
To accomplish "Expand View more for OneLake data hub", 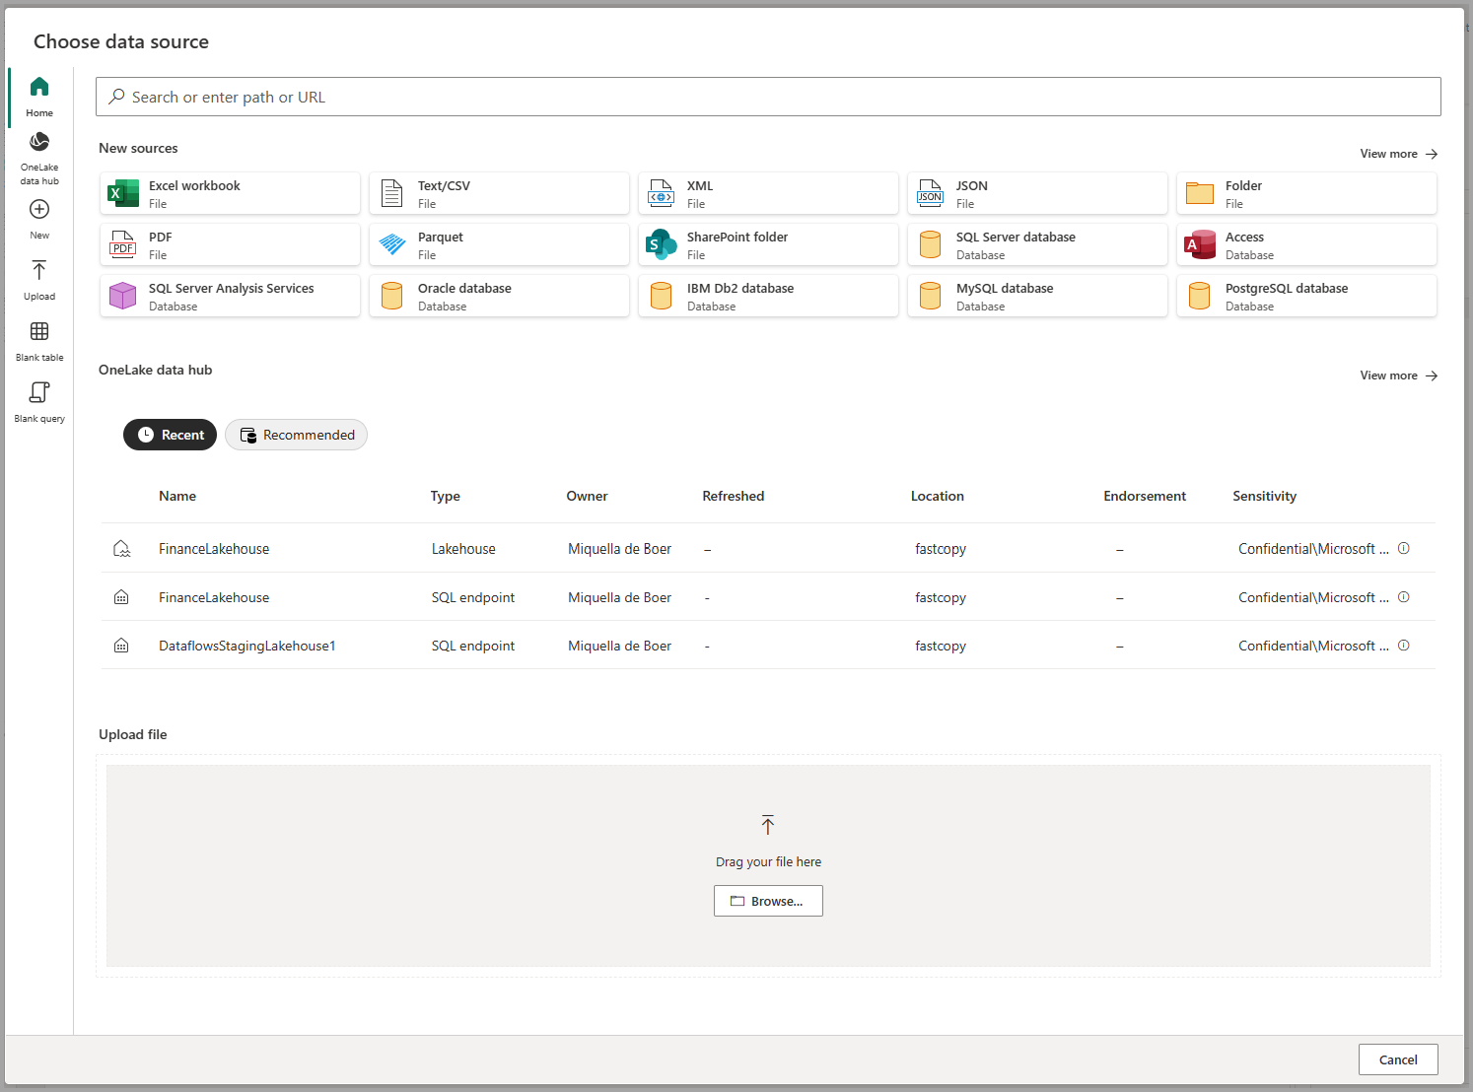I will pos(1398,375).
